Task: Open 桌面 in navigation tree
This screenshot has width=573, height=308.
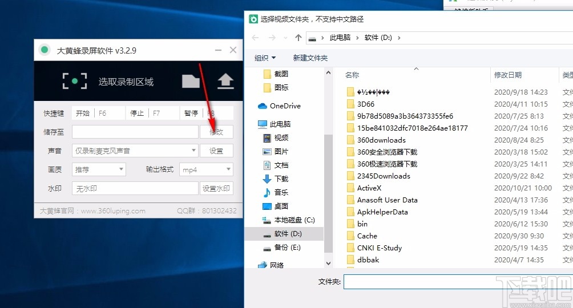Action: [276, 206]
